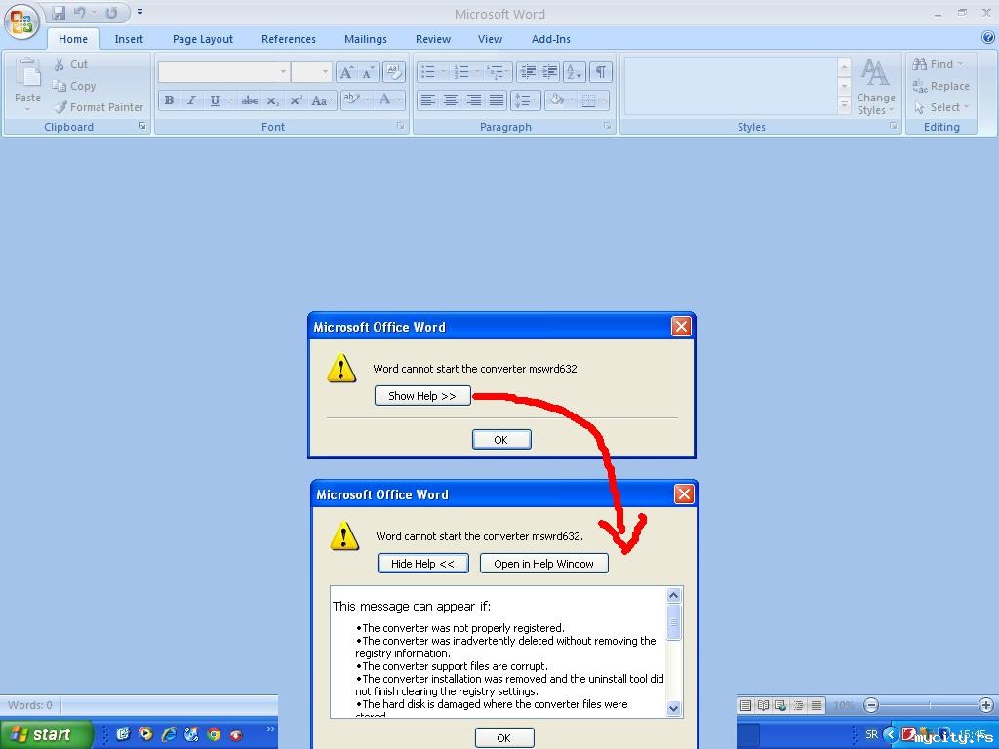Click the Sort A-Z icon
Viewport: 999px width, 749px height.
[x=574, y=72]
